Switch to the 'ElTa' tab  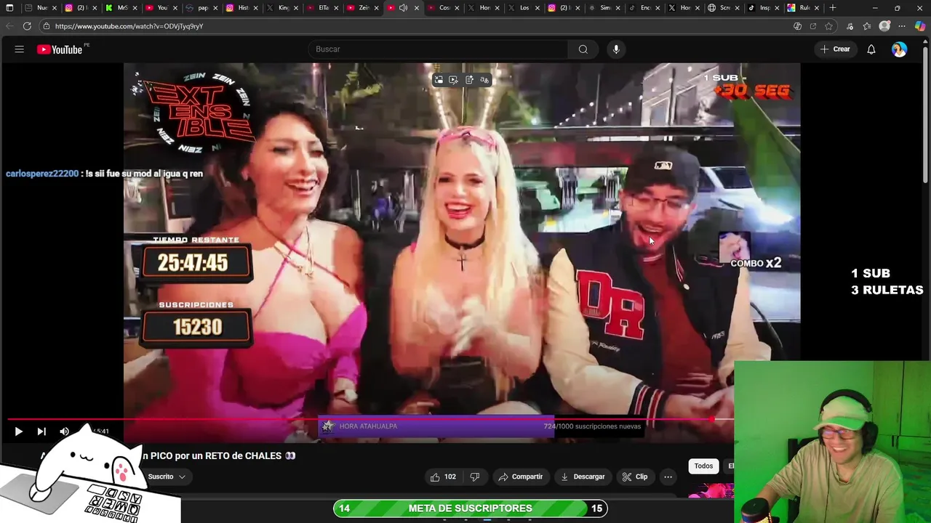click(x=322, y=8)
